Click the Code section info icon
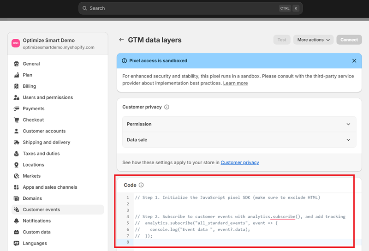 point(141,185)
